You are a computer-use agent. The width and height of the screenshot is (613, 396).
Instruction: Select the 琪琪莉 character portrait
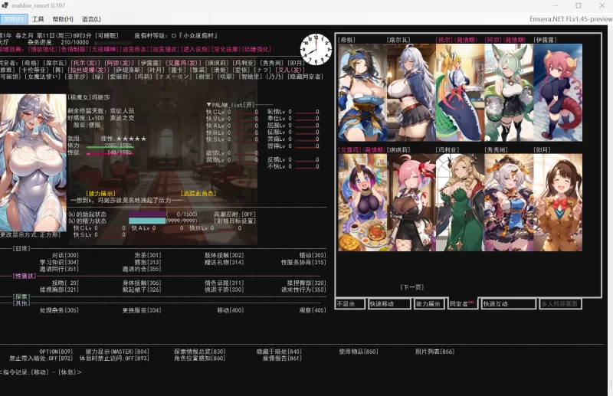411,202
